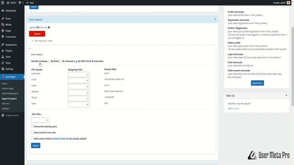Open Shared Fields submenu item
This screenshot has height=165, width=294.
(x=7, y=88)
